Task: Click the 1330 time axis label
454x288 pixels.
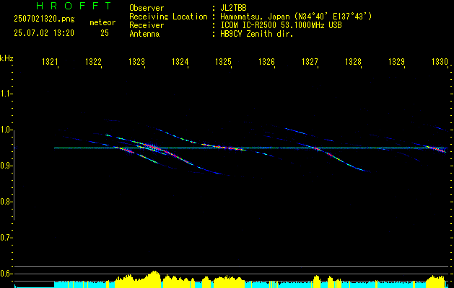Action: [x=440, y=62]
